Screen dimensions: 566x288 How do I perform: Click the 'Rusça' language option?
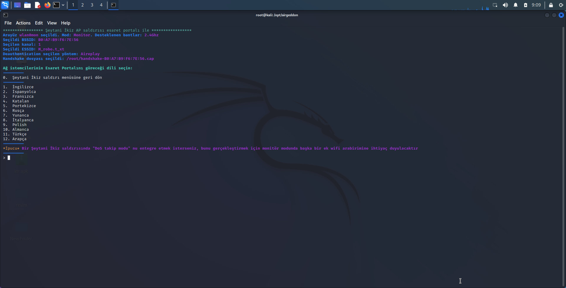point(18,111)
